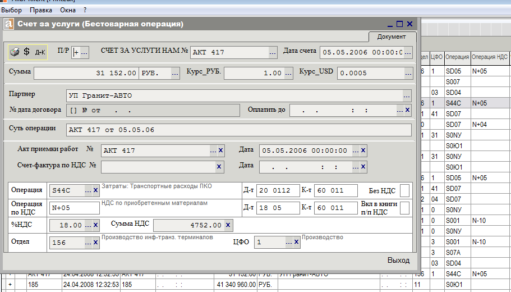Click the Сумма amount field

(86, 73)
